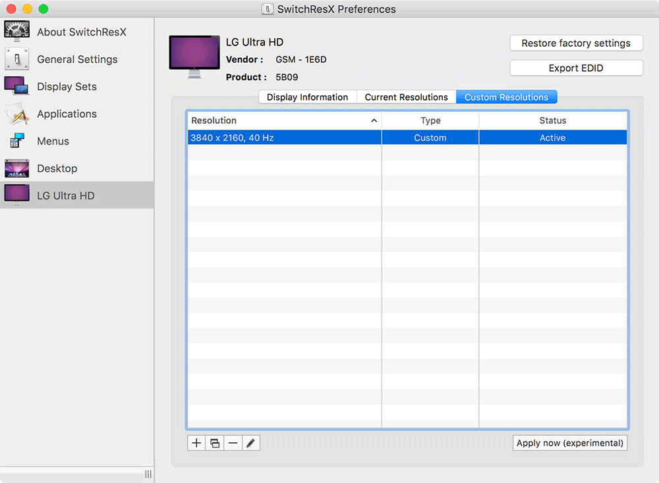Screen dimensions: 659x483
Task: Select LG Ultra HD in sidebar
Action: 77,195
